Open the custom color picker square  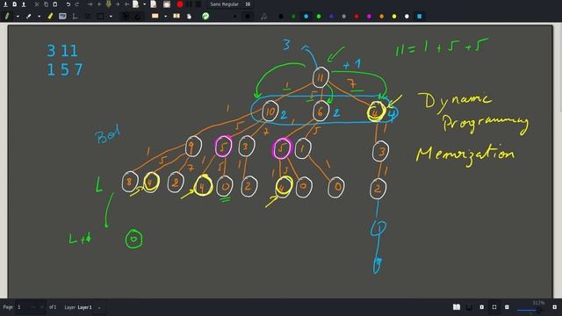point(420,17)
